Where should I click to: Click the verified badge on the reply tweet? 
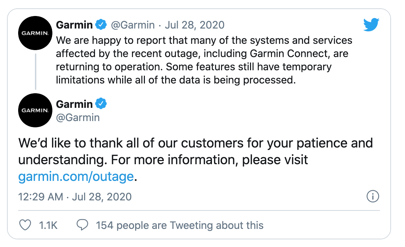click(101, 104)
